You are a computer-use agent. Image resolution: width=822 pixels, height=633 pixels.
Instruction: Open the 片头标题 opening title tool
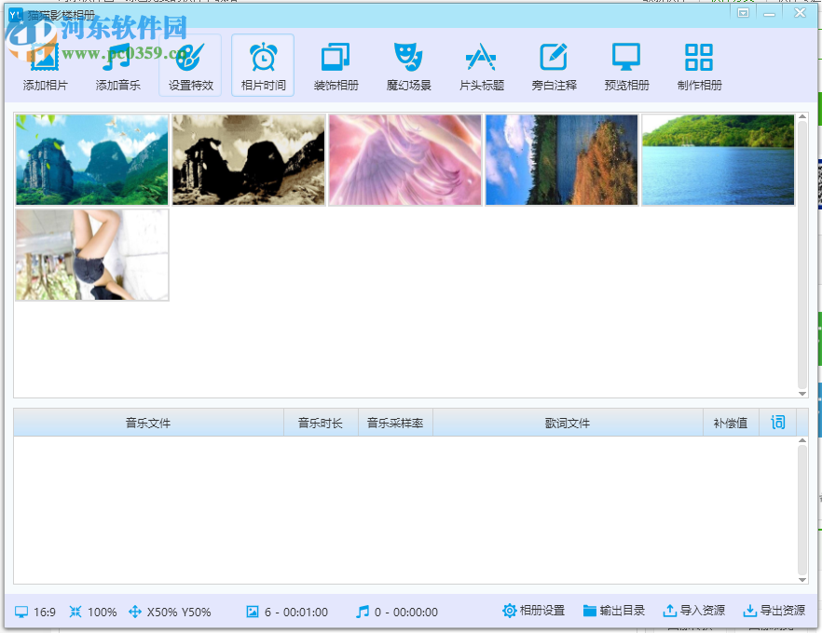point(481,65)
